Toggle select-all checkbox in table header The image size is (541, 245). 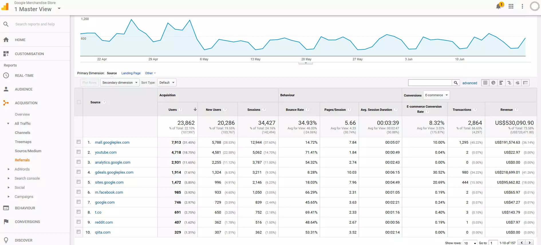click(x=79, y=102)
